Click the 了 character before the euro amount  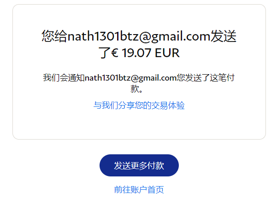pyautogui.click(x=104, y=53)
